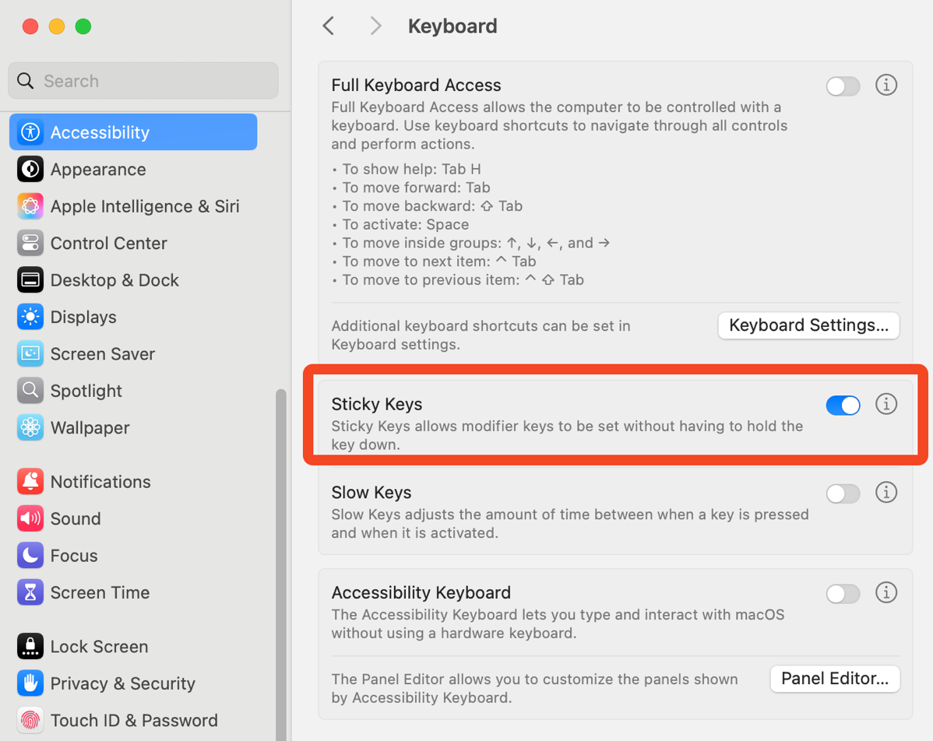Open Desktop & Dock preferences
The width and height of the screenshot is (933, 741).
[x=114, y=279]
